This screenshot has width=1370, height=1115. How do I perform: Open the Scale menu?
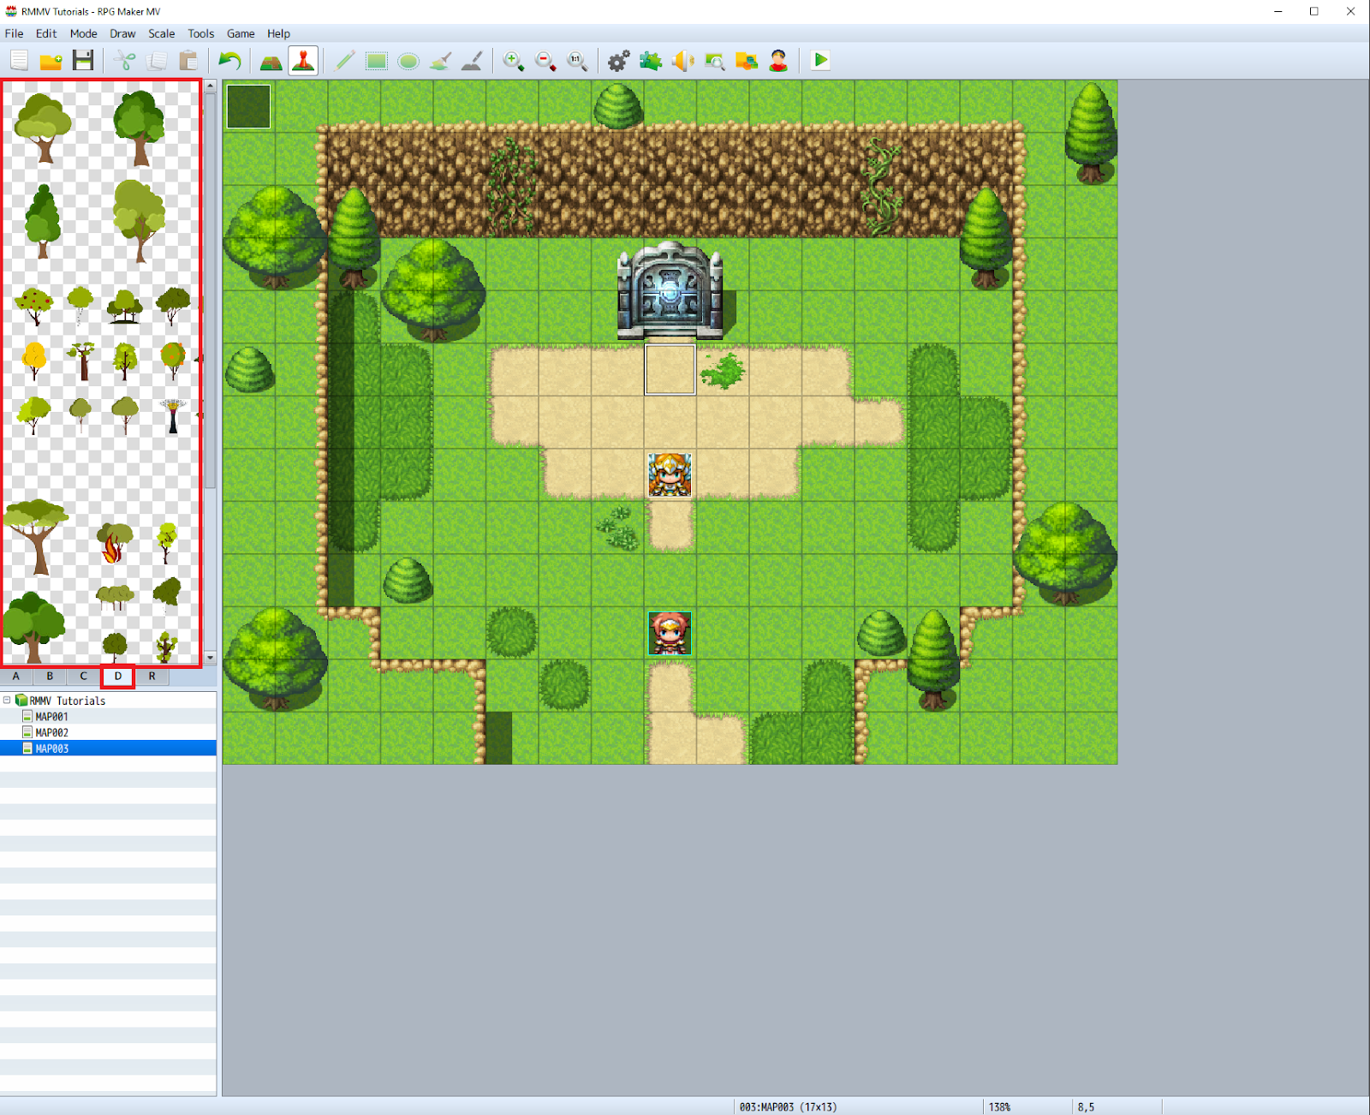[161, 33]
